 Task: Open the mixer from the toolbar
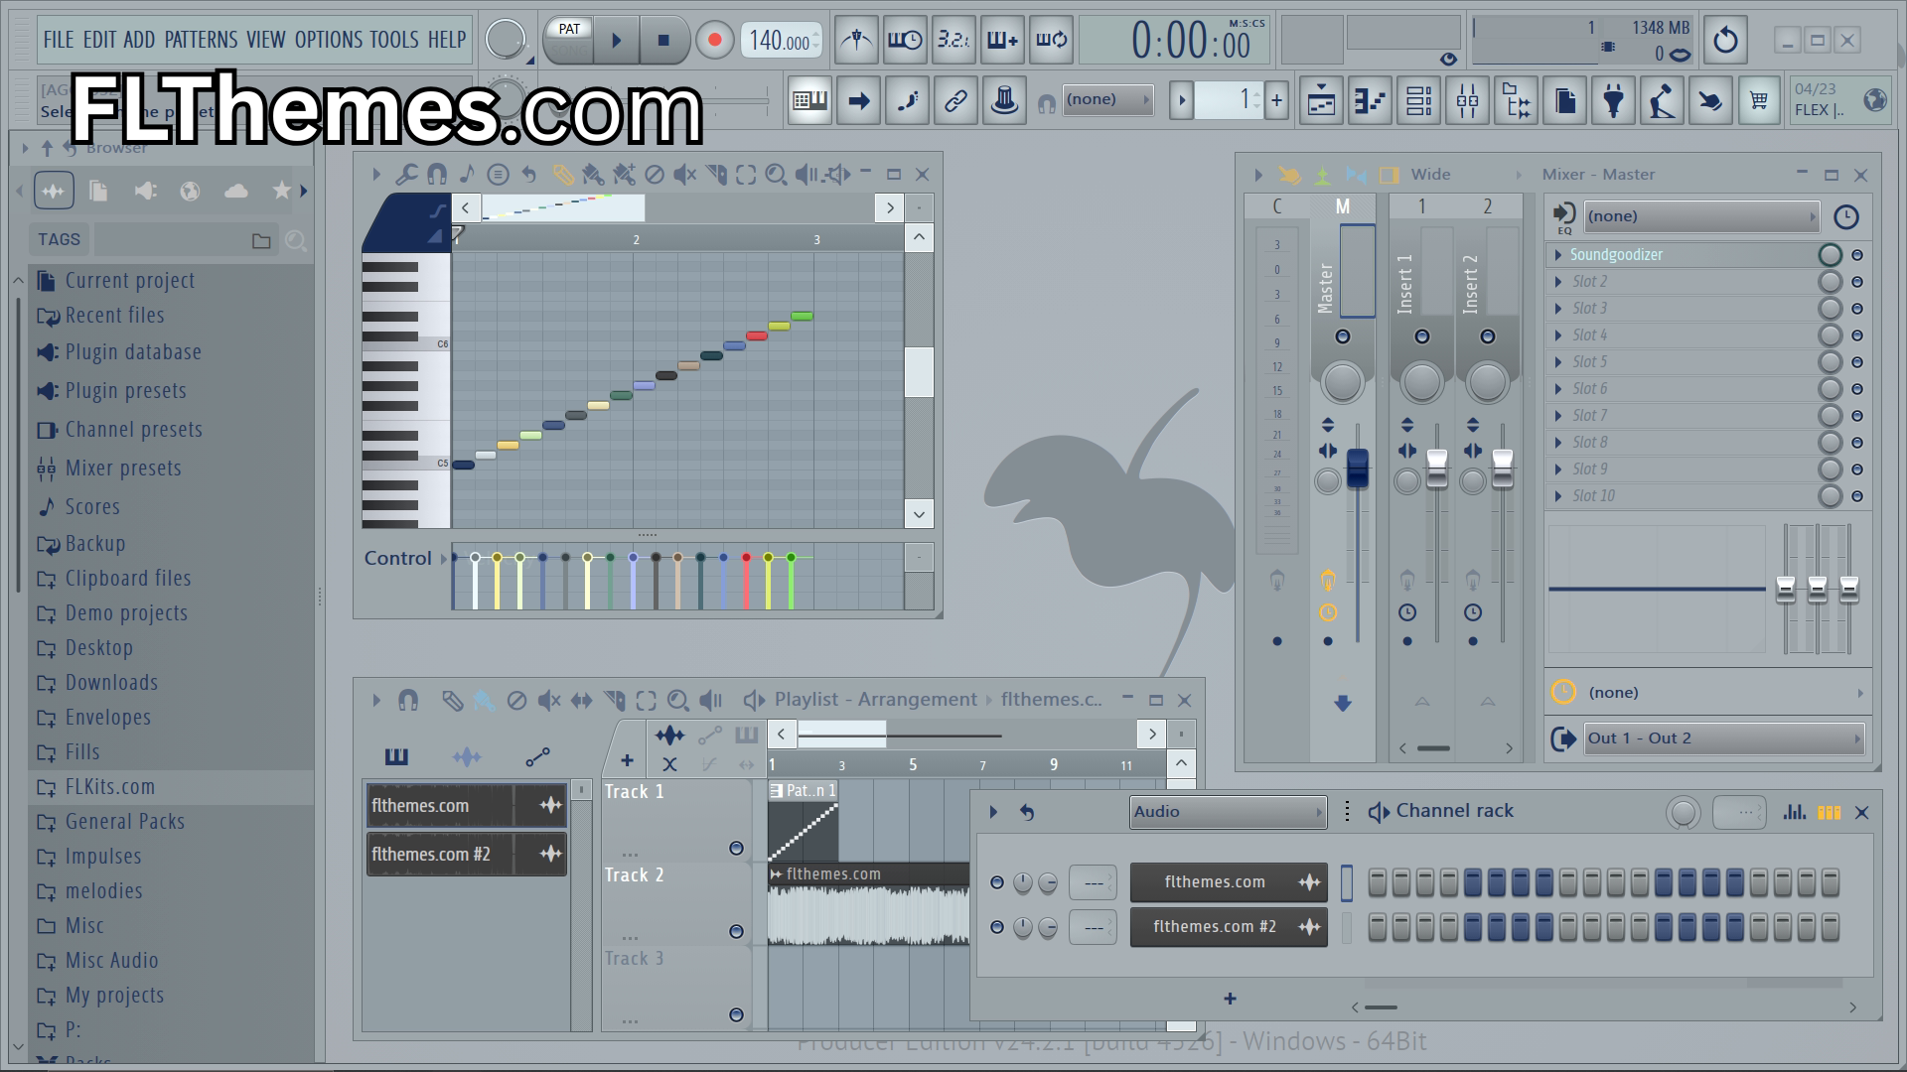pyautogui.click(x=1467, y=100)
